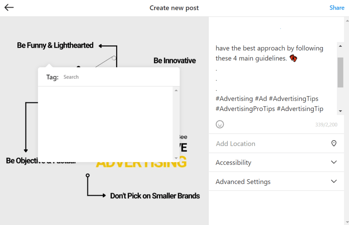Open the Accessibility section label
The width and height of the screenshot is (349, 225).
[233, 163]
